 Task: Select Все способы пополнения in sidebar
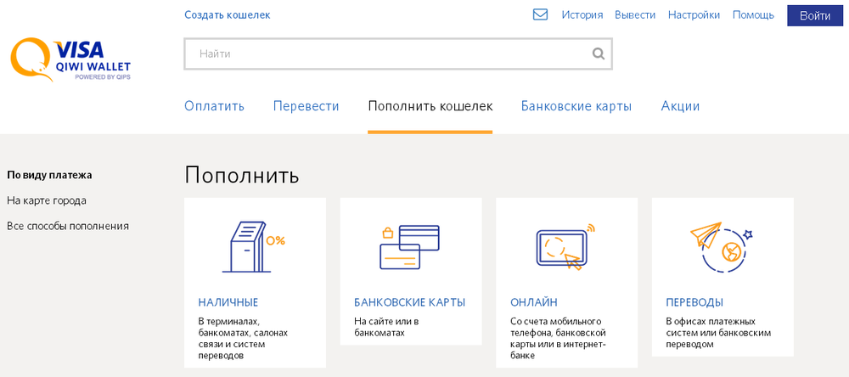[x=68, y=227]
